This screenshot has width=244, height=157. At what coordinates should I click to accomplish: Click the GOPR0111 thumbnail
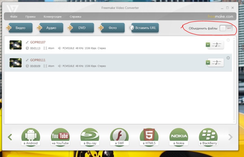[16, 63]
